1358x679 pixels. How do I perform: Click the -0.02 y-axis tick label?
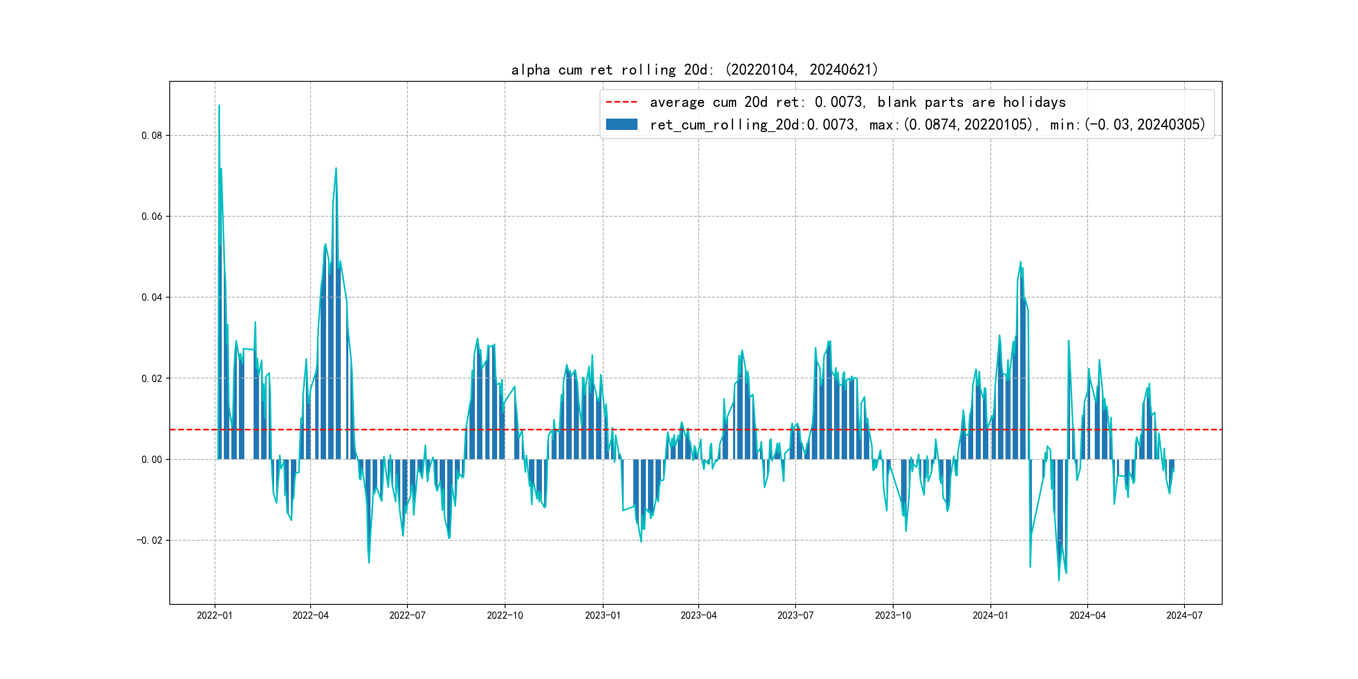(x=149, y=540)
